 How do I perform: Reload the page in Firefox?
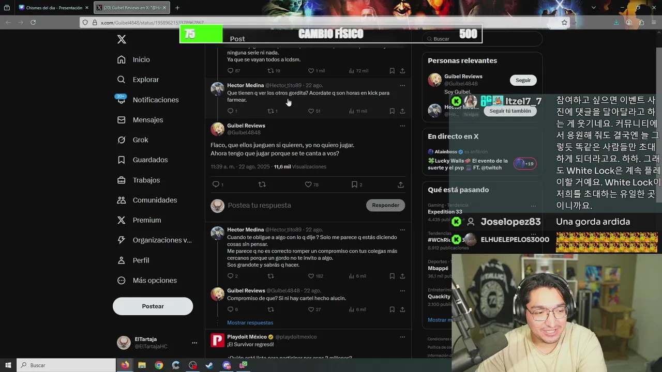[33, 22]
